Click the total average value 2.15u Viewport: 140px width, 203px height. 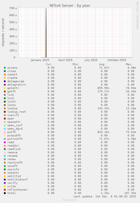coord(105,193)
